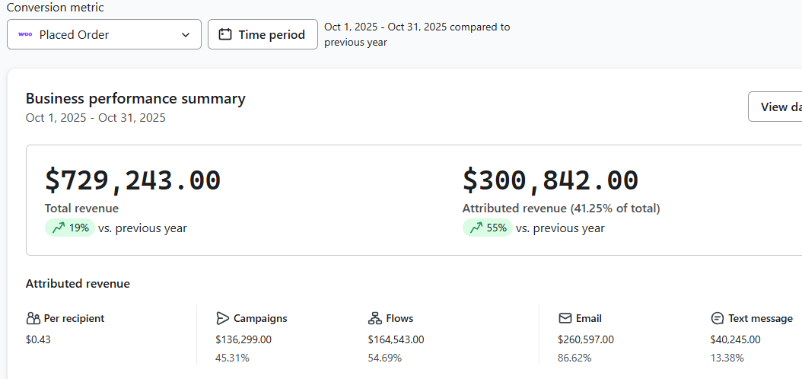Expand the dropdown chevron beside Placed Order
This screenshot has height=379, width=802.
tap(186, 34)
